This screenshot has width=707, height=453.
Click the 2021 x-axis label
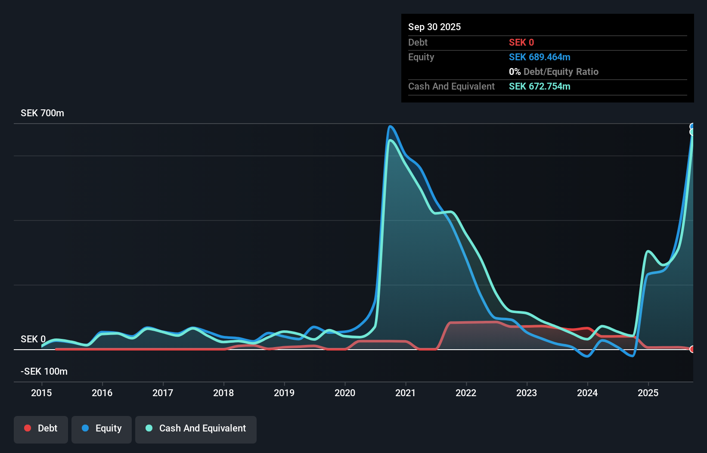(406, 393)
